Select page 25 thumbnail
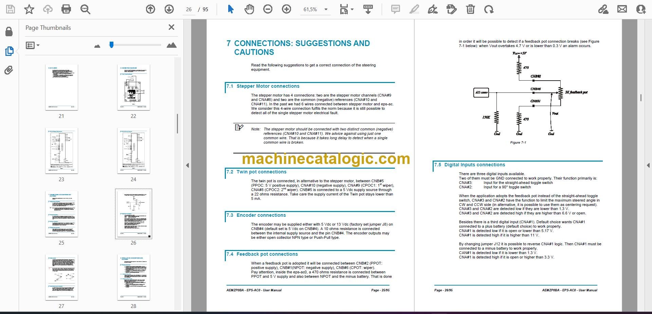652x314 pixels. click(x=61, y=214)
